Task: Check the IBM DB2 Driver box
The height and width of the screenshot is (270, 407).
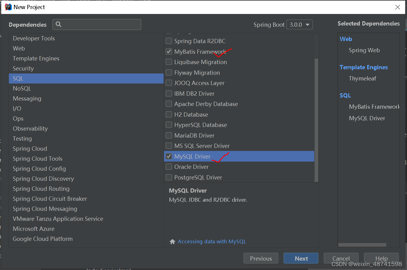Action: 169,94
